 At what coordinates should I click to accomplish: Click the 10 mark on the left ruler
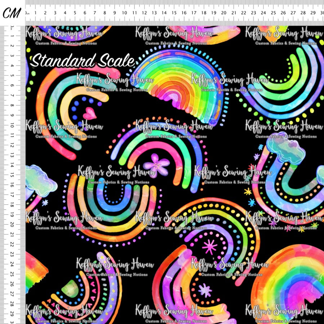pyautogui.click(x=12, y=125)
